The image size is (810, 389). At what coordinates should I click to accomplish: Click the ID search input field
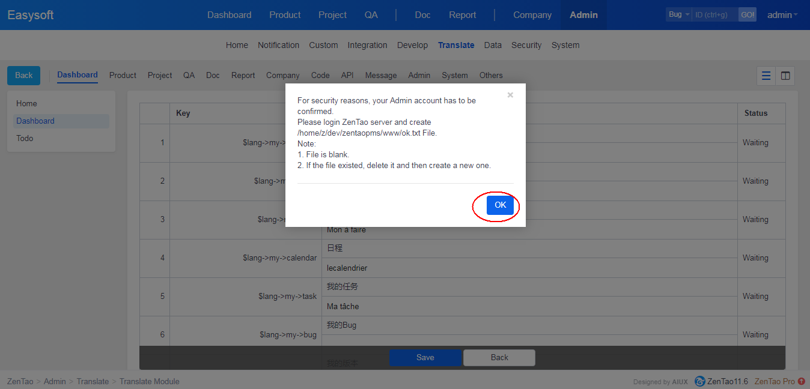click(714, 15)
